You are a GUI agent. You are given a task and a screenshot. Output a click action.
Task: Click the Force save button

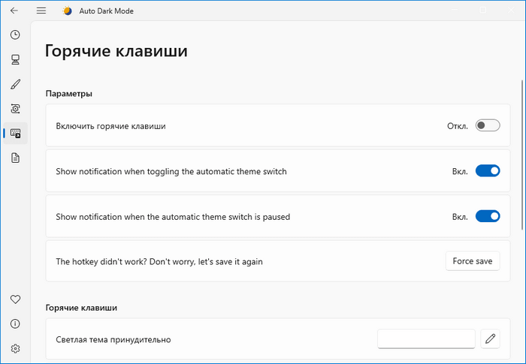[x=473, y=261]
